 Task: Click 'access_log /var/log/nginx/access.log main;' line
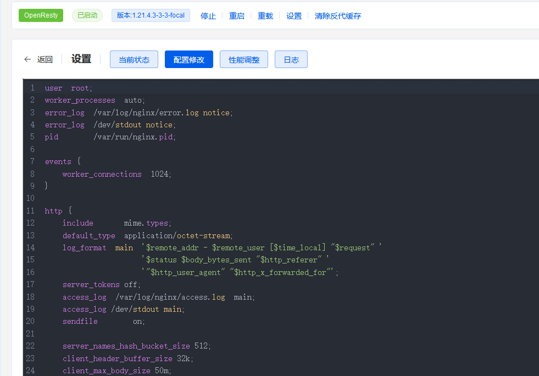pyautogui.click(x=158, y=297)
